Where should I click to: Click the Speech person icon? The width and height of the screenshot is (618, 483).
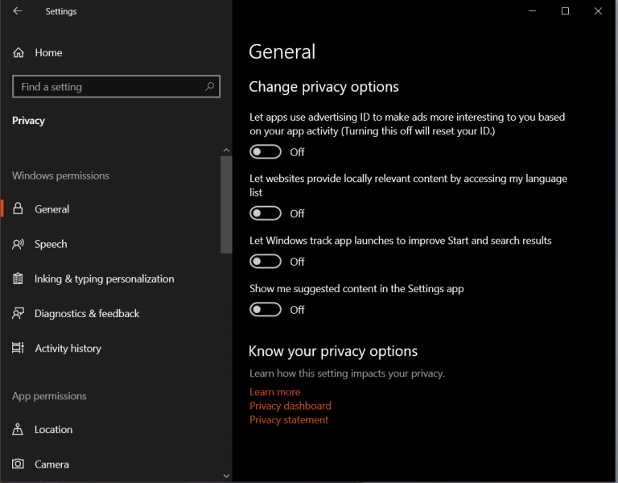19,244
